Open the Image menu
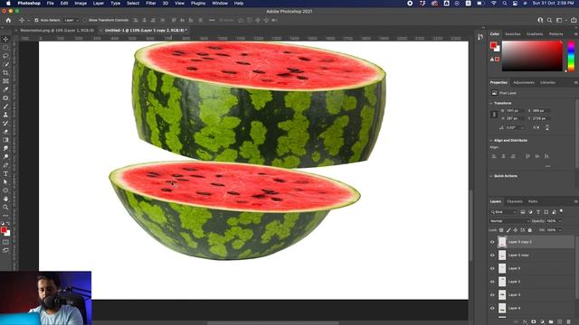579x325 pixels. pos(81,4)
